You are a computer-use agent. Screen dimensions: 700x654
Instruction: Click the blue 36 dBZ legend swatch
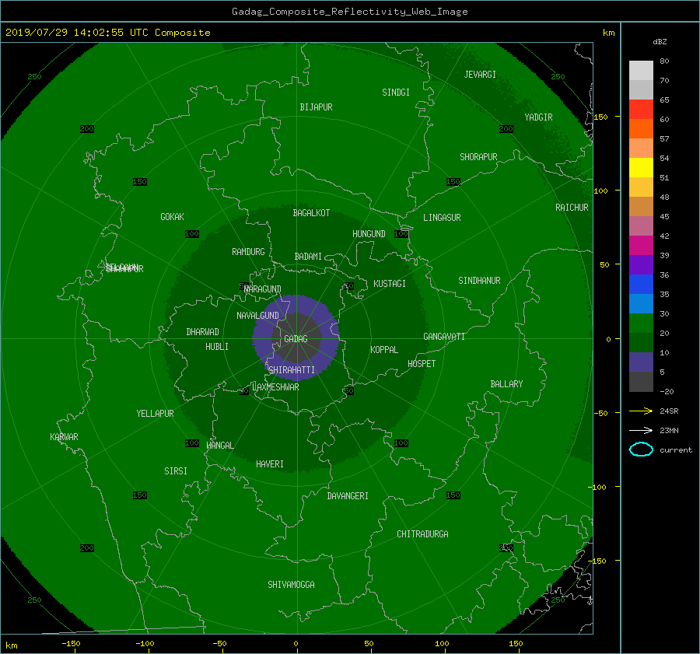pyautogui.click(x=641, y=284)
